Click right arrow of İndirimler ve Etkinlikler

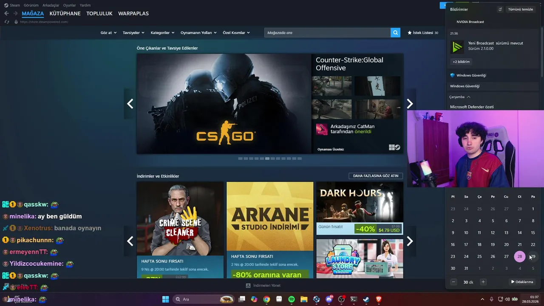410,241
